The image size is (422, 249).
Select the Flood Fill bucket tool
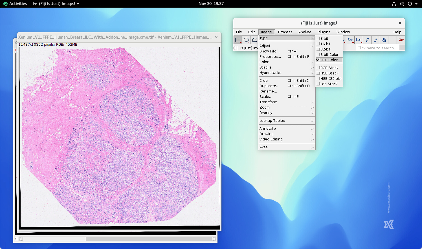click(384, 40)
